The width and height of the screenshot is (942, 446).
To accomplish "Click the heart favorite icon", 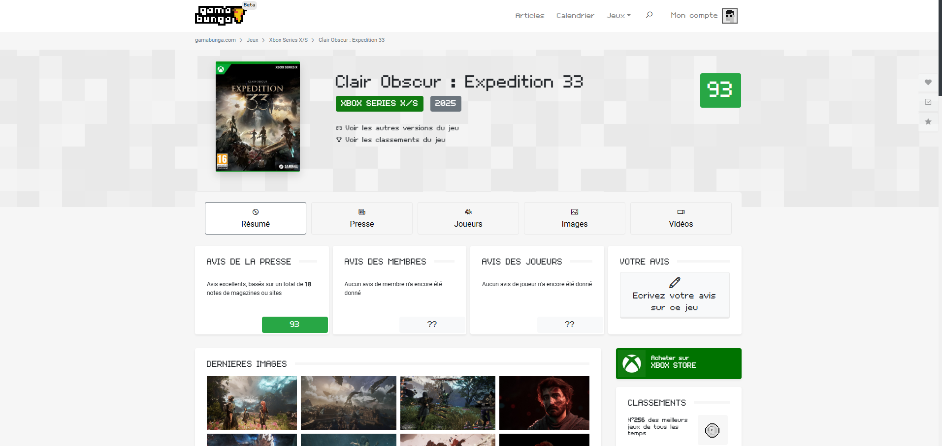I will pos(928,82).
